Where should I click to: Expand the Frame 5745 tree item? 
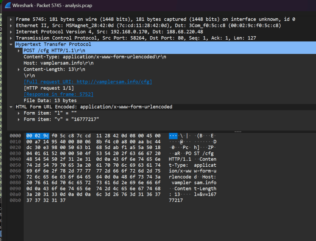pos(11,19)
